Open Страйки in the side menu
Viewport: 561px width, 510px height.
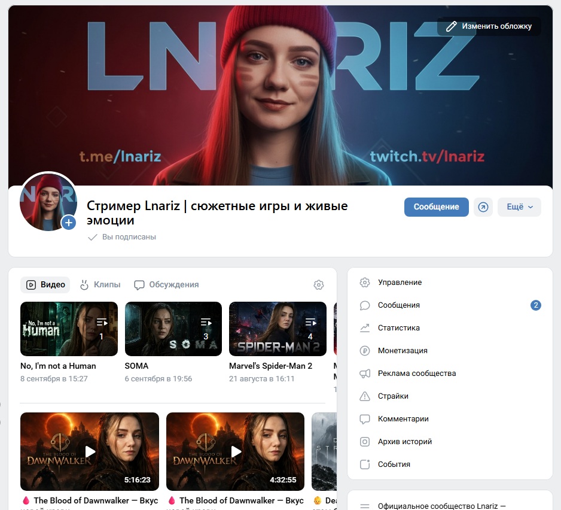[x=450, y=396]
